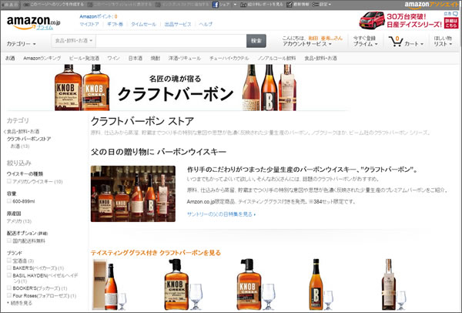Click the クラフトバーボン hero banner

point(176,87)
